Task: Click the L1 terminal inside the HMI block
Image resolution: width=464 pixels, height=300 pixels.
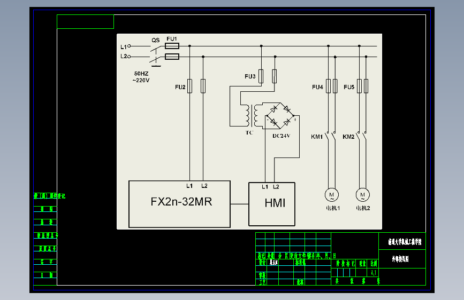Action: coord(265,187)
